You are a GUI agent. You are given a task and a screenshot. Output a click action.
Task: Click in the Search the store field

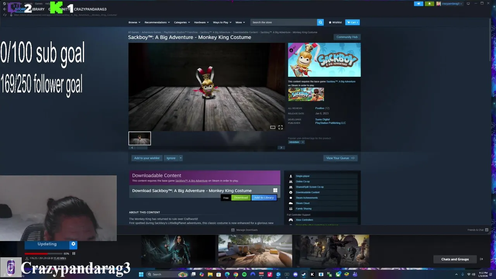pos(284,22)
